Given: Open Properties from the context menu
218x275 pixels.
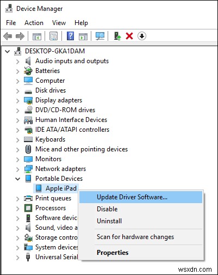Looking at the screenshot, I should pyautogui.click(x=141, y=253).
